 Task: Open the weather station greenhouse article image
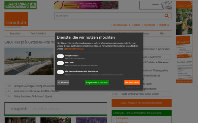pos(29,61)
